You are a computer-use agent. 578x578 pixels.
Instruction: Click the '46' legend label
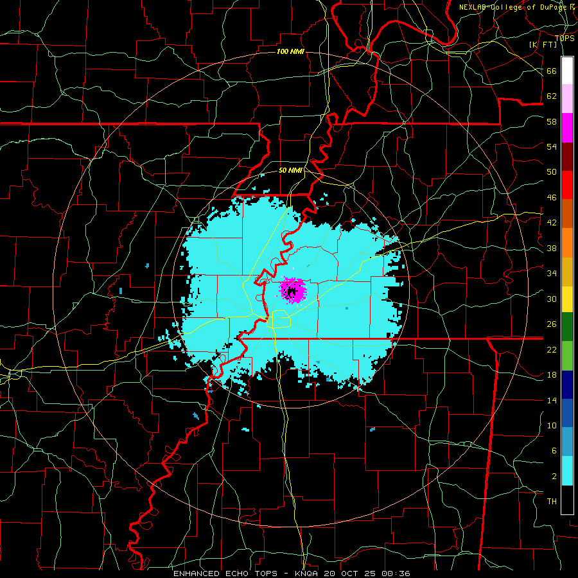click(x=552, y=198)
